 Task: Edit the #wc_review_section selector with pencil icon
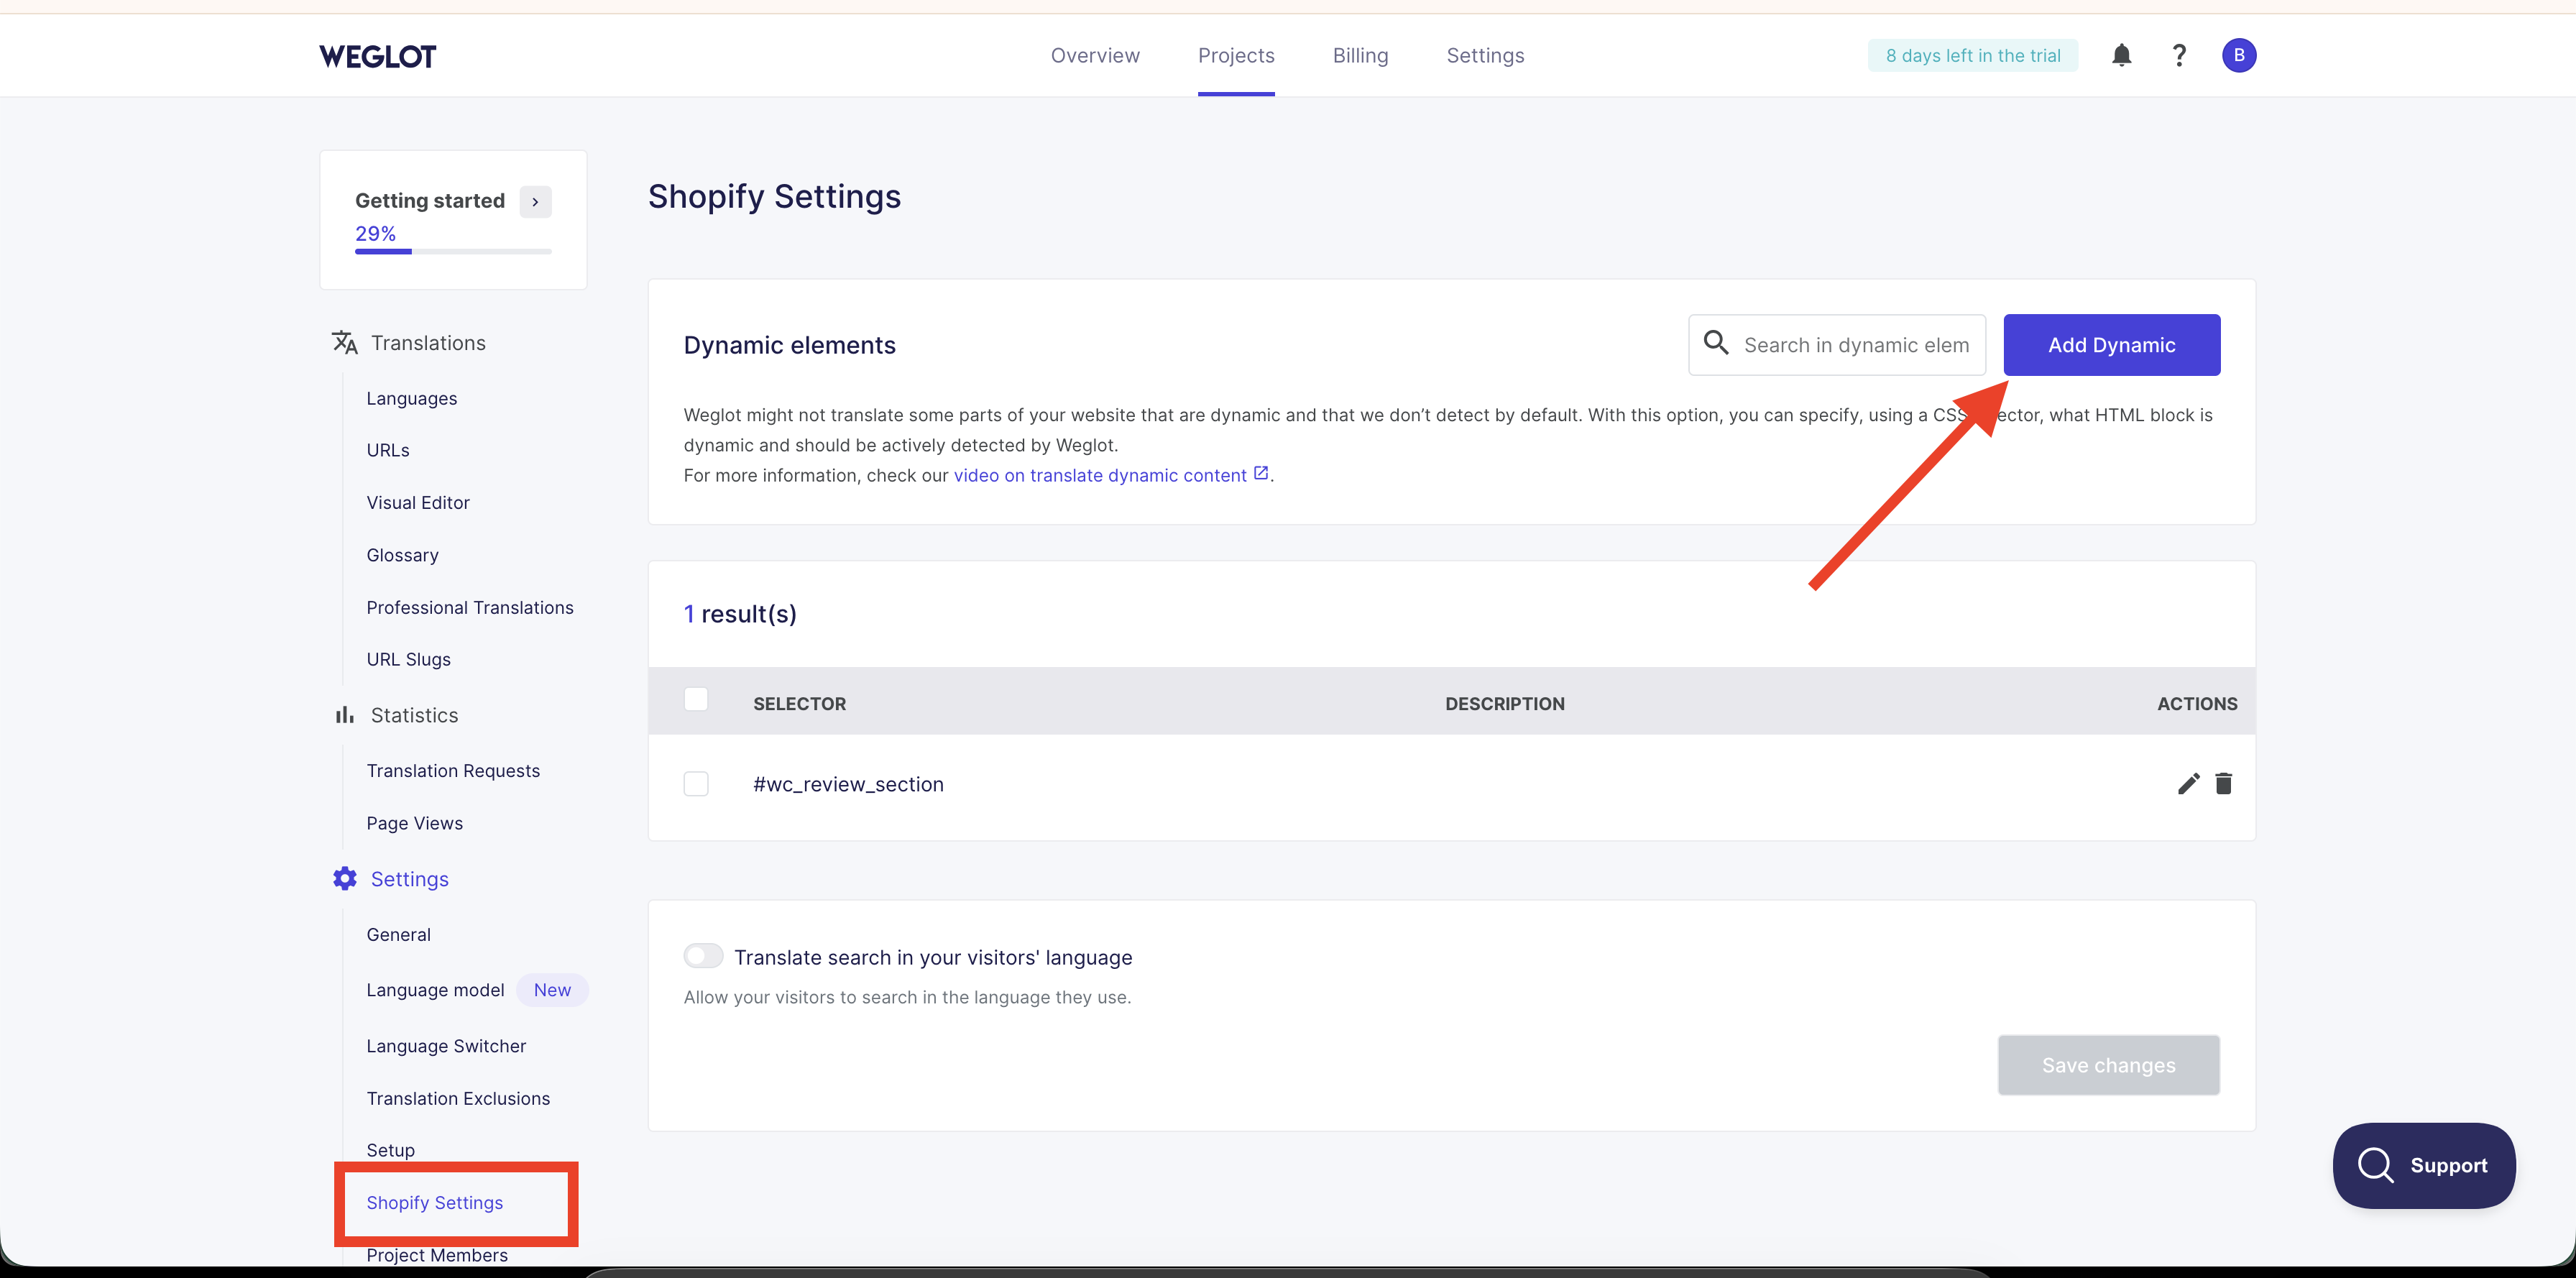click(x=2188, y=784)
